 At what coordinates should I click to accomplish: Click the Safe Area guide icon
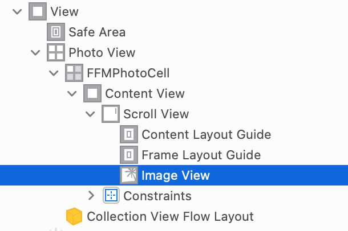coord(56,32)
